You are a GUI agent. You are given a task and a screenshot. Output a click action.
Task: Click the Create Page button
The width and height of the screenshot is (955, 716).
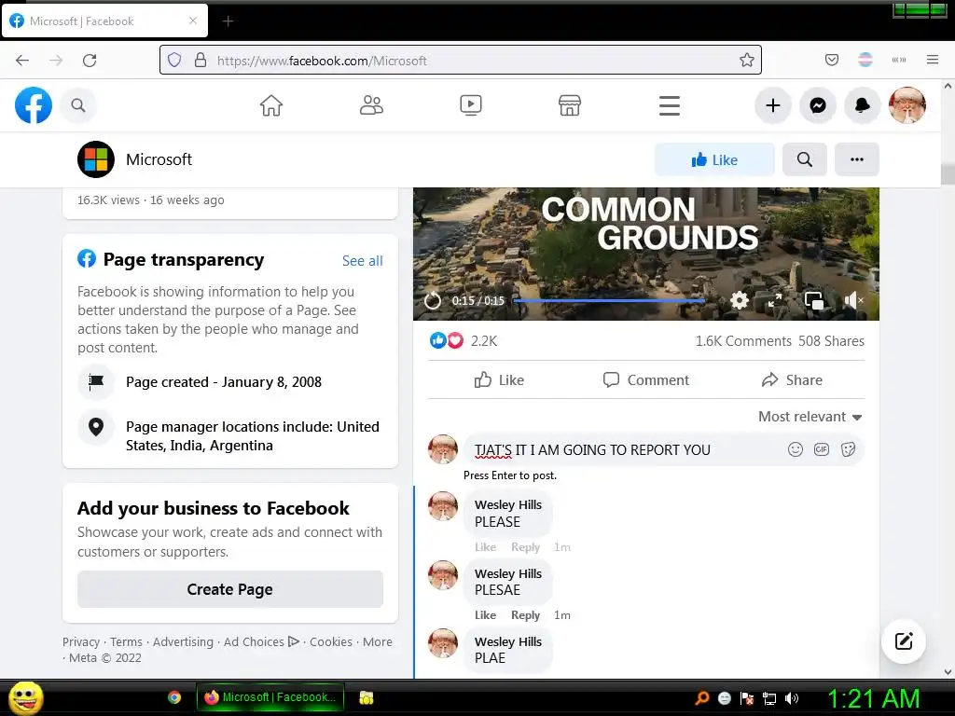coord(230,589)
